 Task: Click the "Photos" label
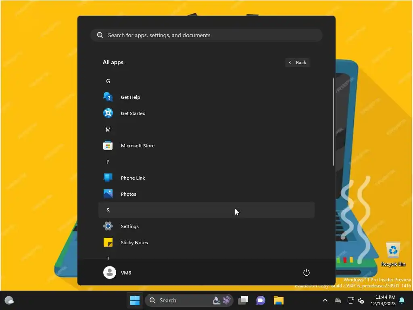129,194
